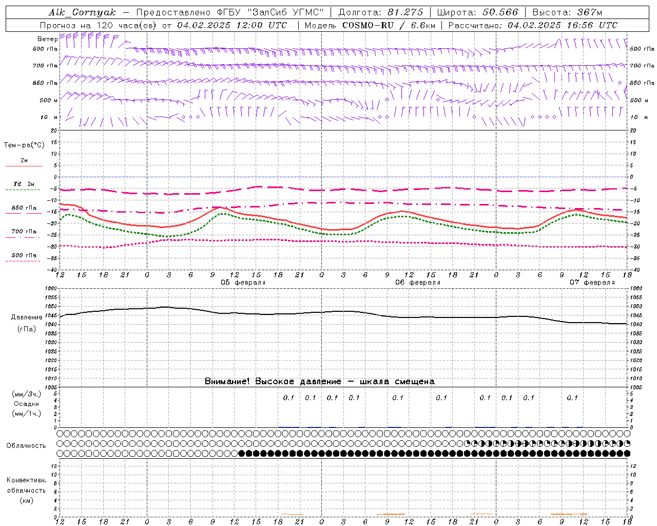The width and height of the screenshot is (657, 526).
Task: Click the 'Высота: 367м' elevation text
Action: point(567,12)
